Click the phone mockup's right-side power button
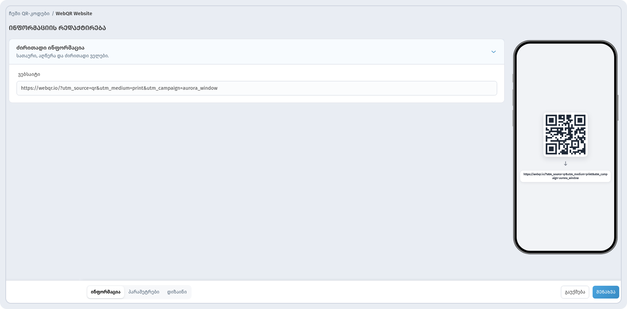This screenshot has width=627, height=309. (618, 108)
